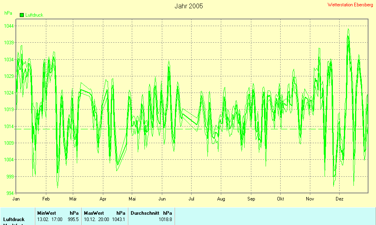Click the Luftdruck row label in the table
376x225 pixels.
click(14, 219)
